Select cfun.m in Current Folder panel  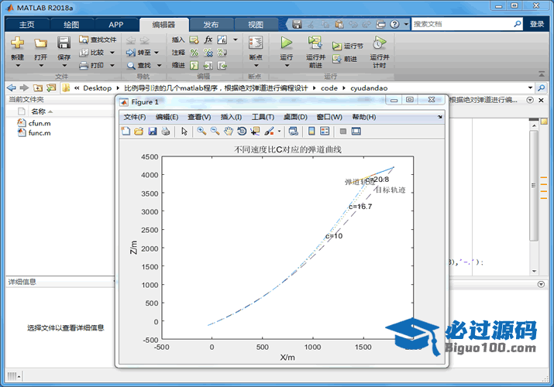[40, 123]
